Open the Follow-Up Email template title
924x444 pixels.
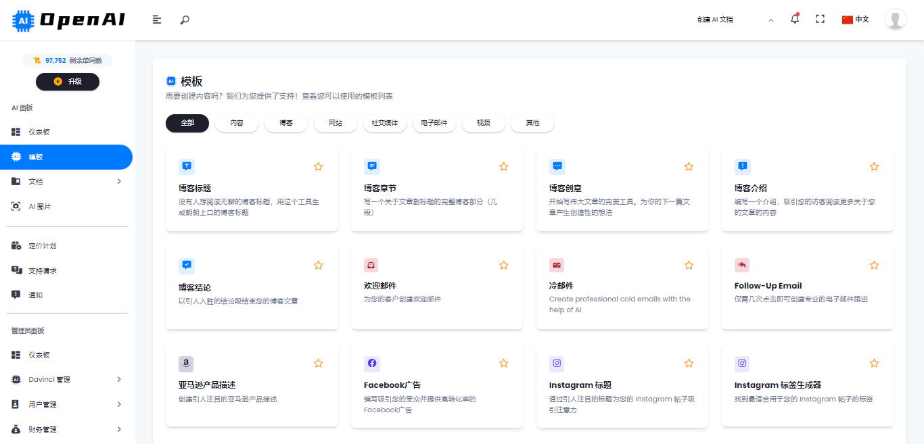[768, 286]
